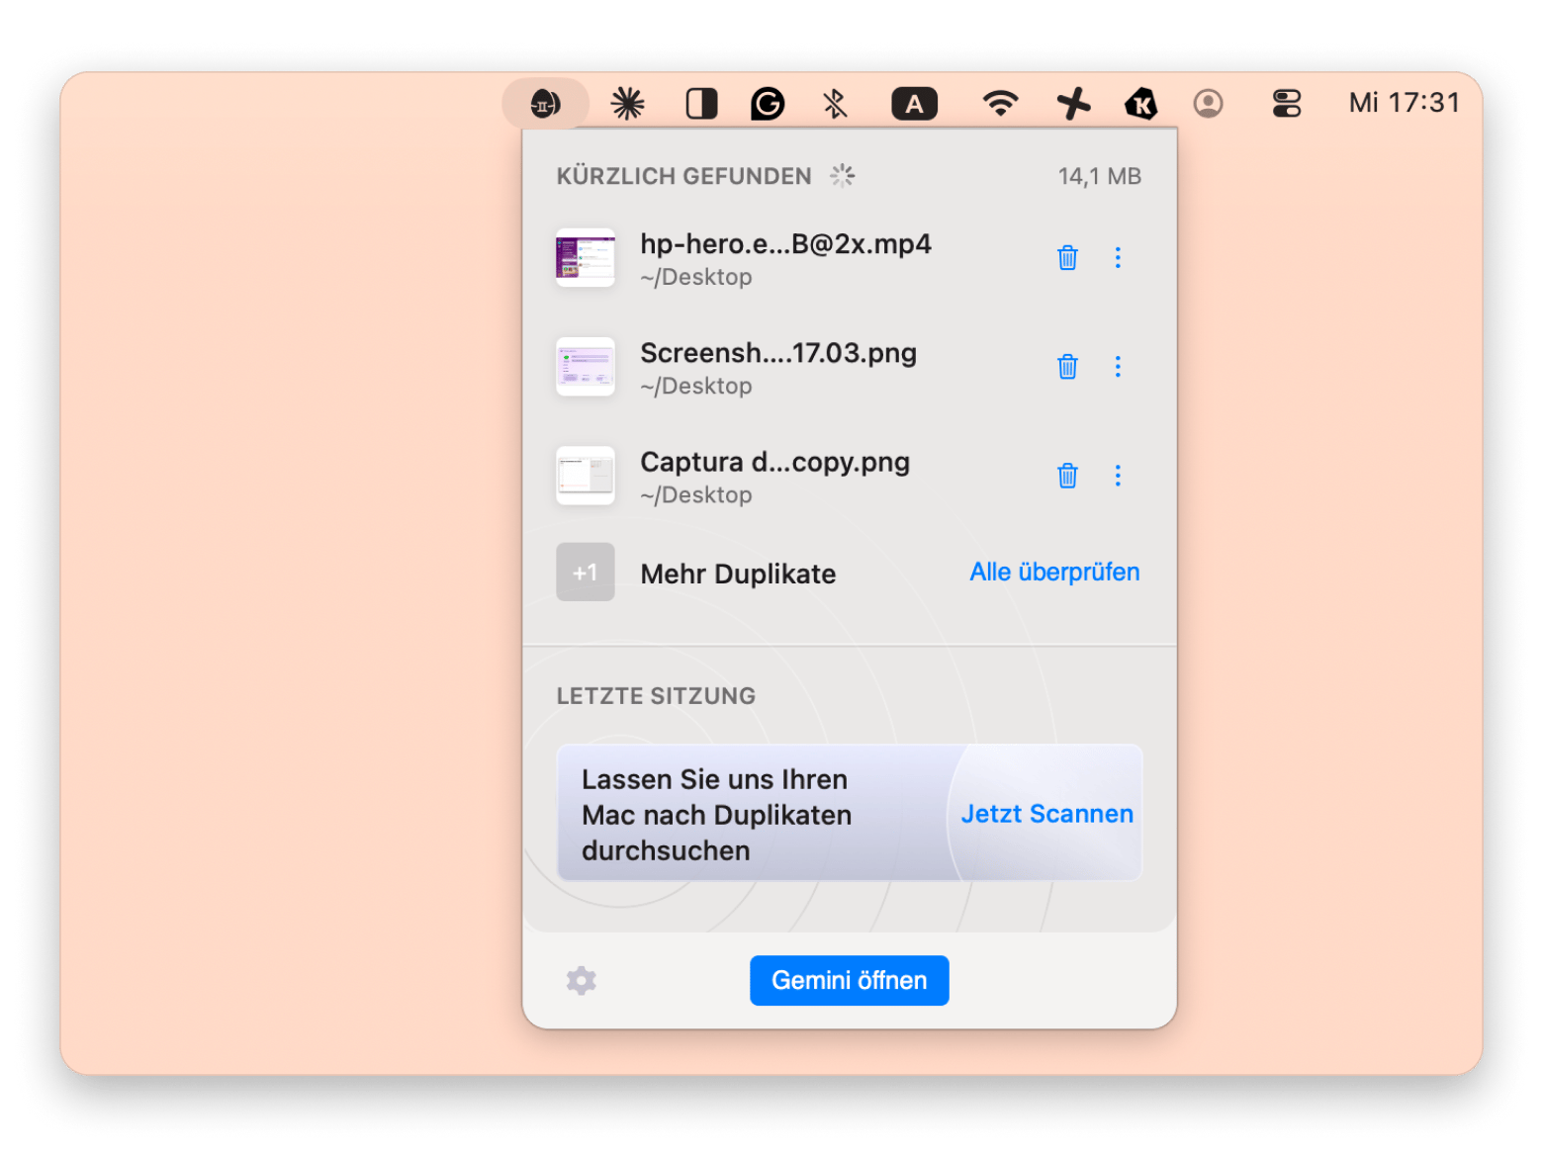
Task: Click the clock showing Mi 17:31
Action: (1404, 103)
